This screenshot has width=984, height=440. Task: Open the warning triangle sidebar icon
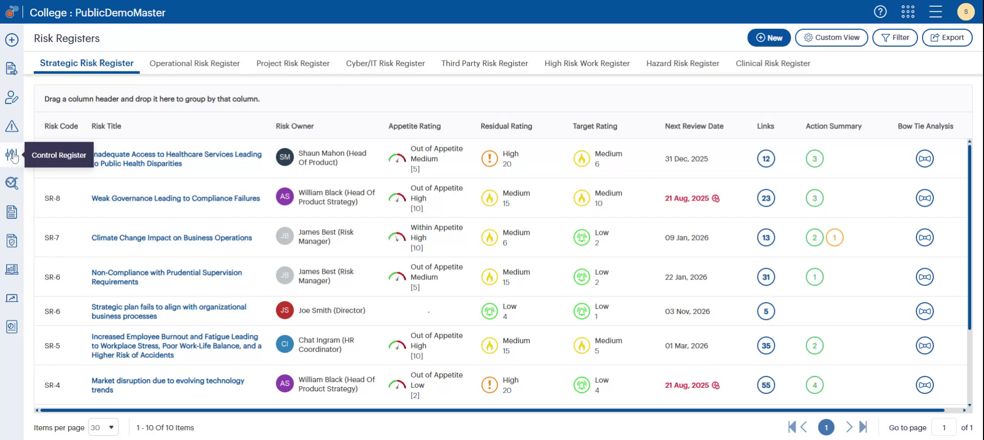point(12,126)
